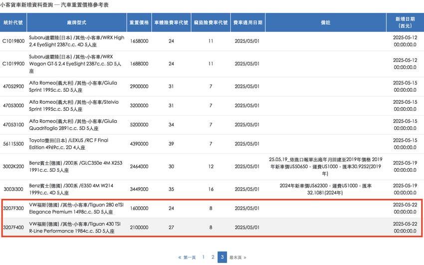Viewport: 424px width, 265px height.
Task: Click the 費率適用日期 column header
Action: [x=248, y=22]
